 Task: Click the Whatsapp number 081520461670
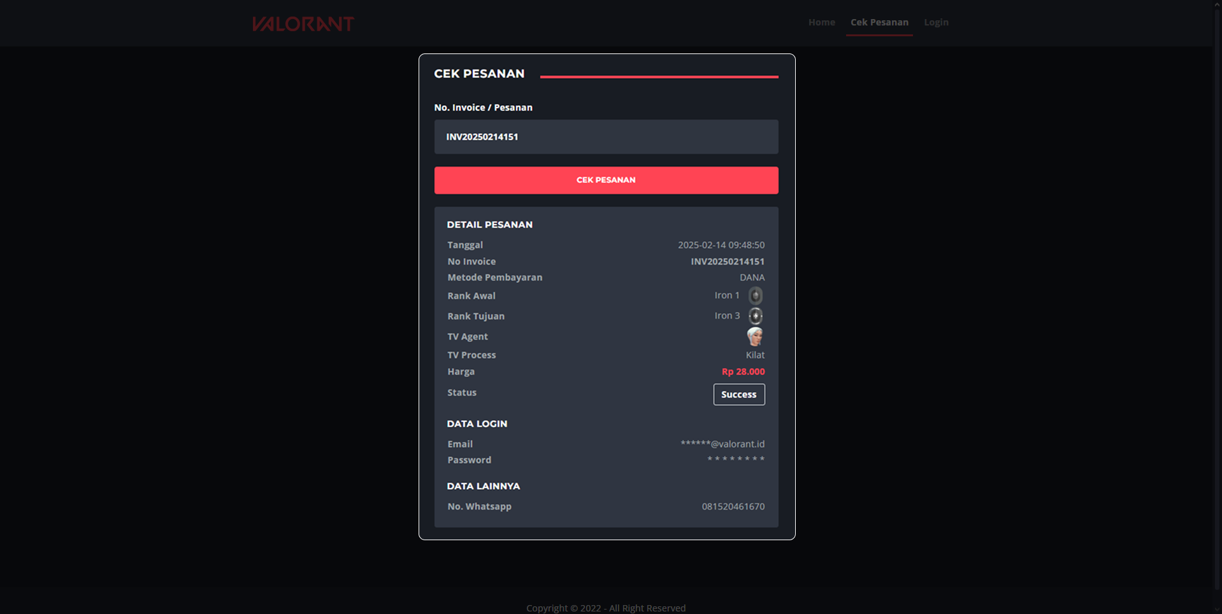[x=733, y=506]
